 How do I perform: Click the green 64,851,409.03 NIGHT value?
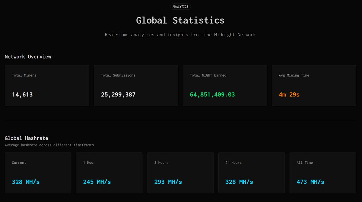coord(212,94)
